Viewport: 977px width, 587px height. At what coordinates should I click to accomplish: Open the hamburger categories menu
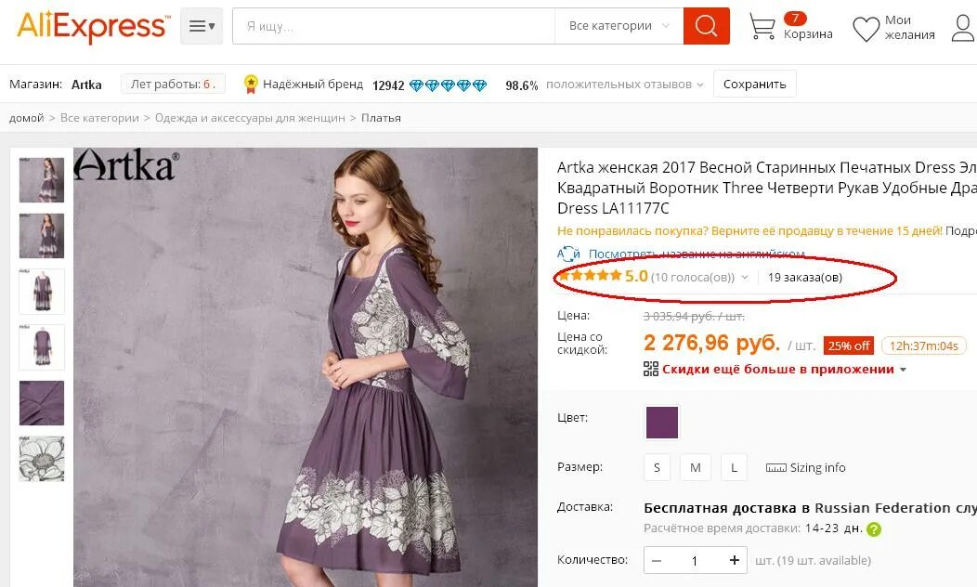click(x=202, y=26)
